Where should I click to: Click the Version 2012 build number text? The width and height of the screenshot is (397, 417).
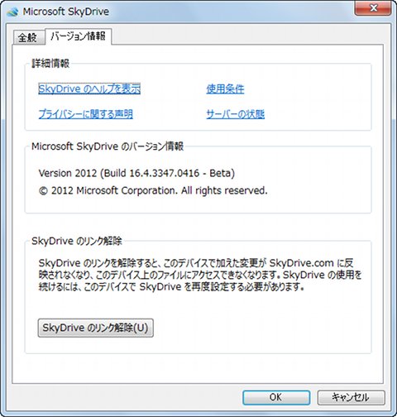pos(136,173)
